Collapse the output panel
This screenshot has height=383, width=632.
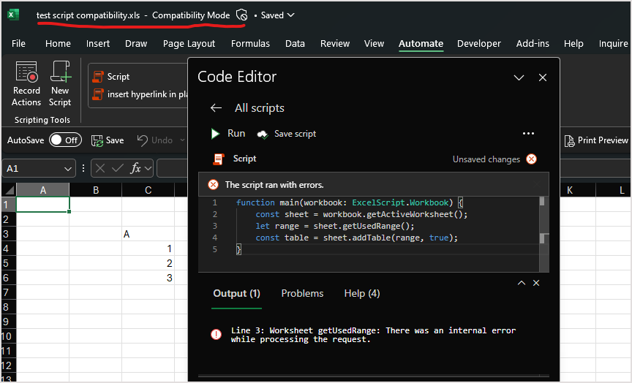pyautogui.click(x=522, y=283)
